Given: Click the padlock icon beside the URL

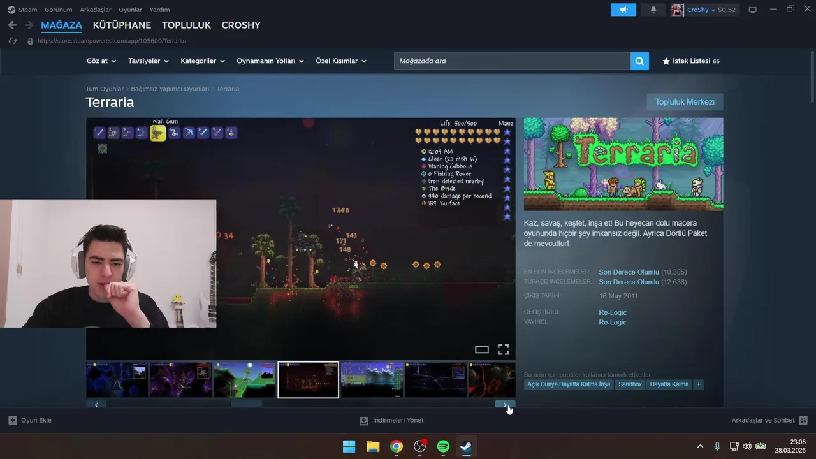Looking at the screenshot, I should [x=30, y=41].
